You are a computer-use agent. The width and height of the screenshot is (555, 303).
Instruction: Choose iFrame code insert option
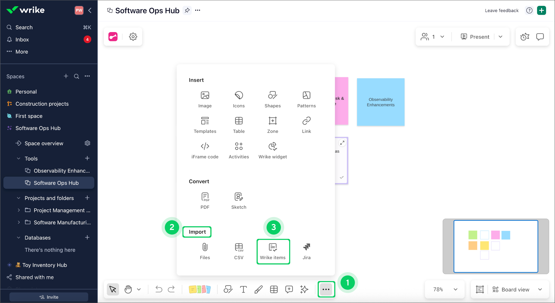[x=205, y=150]
